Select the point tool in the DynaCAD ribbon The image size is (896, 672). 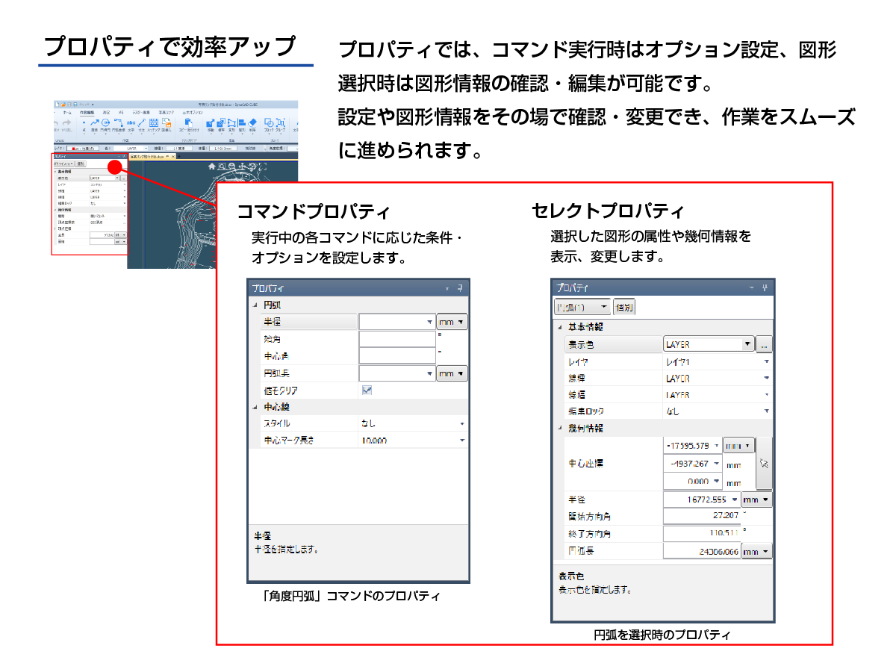[x=84, y=122]
